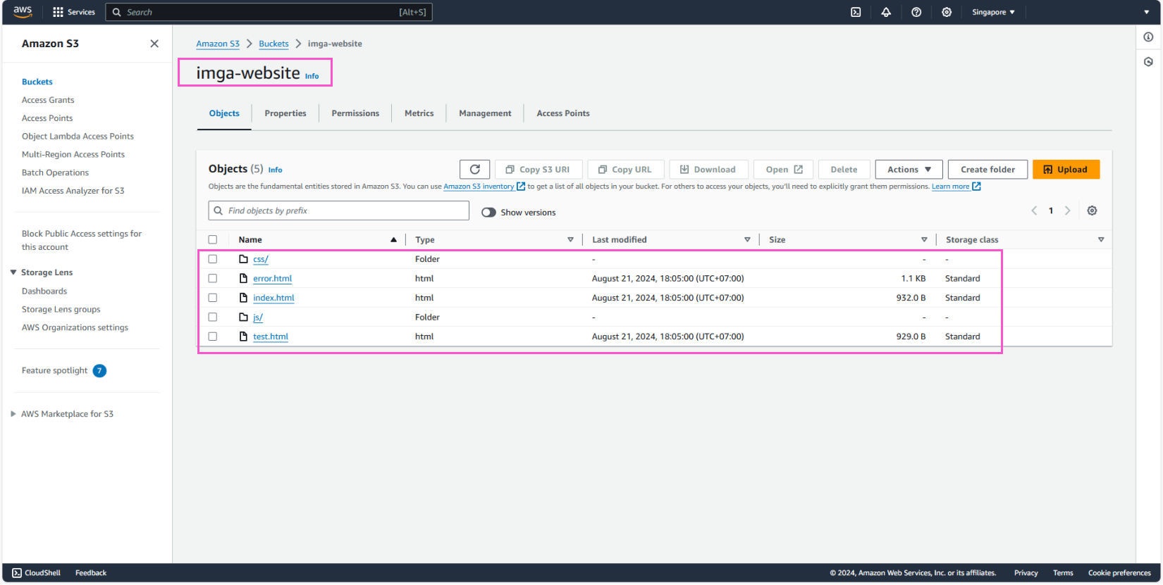Switch to the Permissions tab
The width and height of the screenshot is (1163, 585).
pyautogui.click(x=355, y=113)
